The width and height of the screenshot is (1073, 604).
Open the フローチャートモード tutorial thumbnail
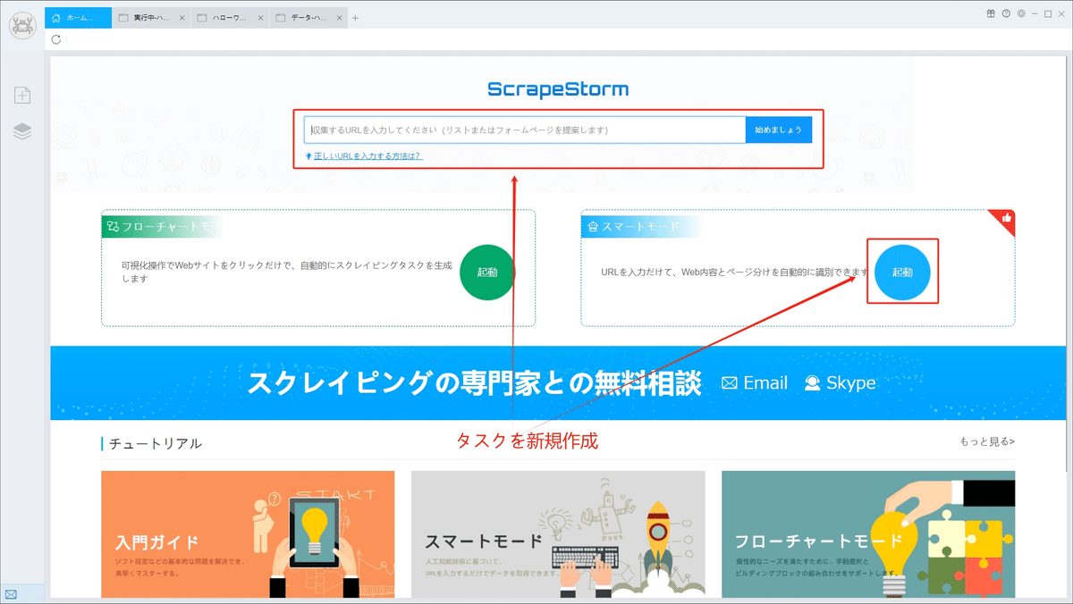click(868, 534)
